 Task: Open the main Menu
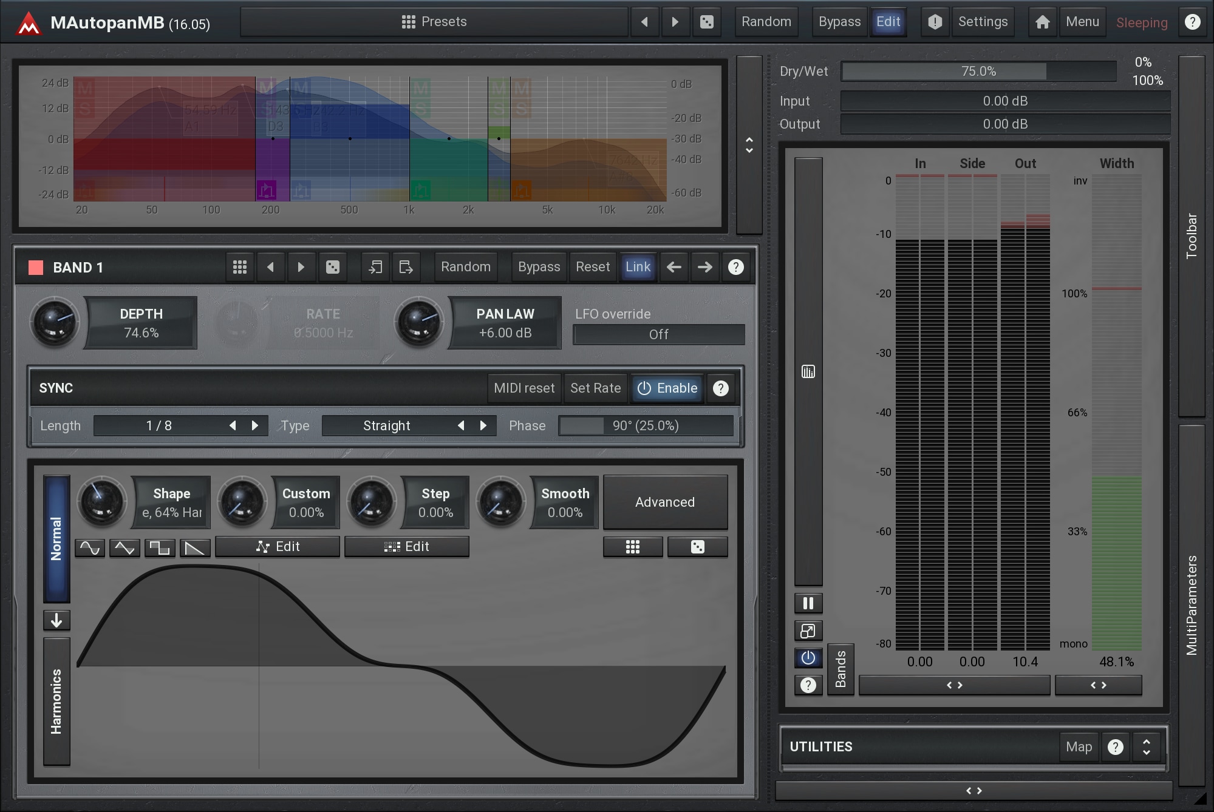[1082, 22]
